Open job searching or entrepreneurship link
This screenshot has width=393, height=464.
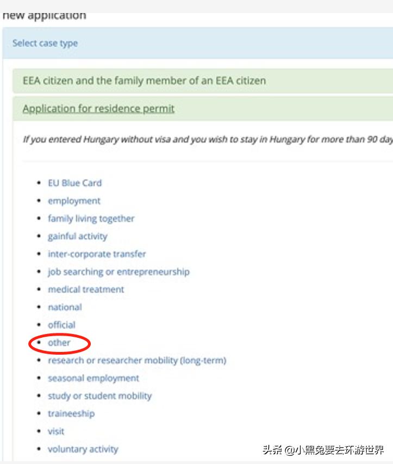click(118, 272)
